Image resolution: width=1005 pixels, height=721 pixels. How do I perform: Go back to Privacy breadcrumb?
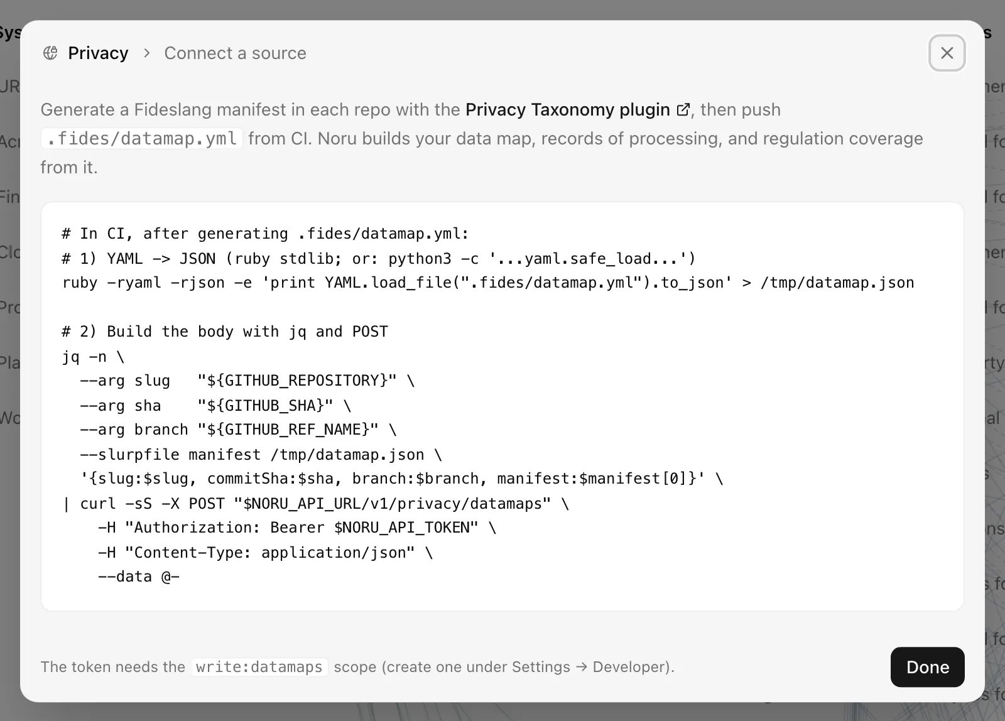[x=98, y=53]
